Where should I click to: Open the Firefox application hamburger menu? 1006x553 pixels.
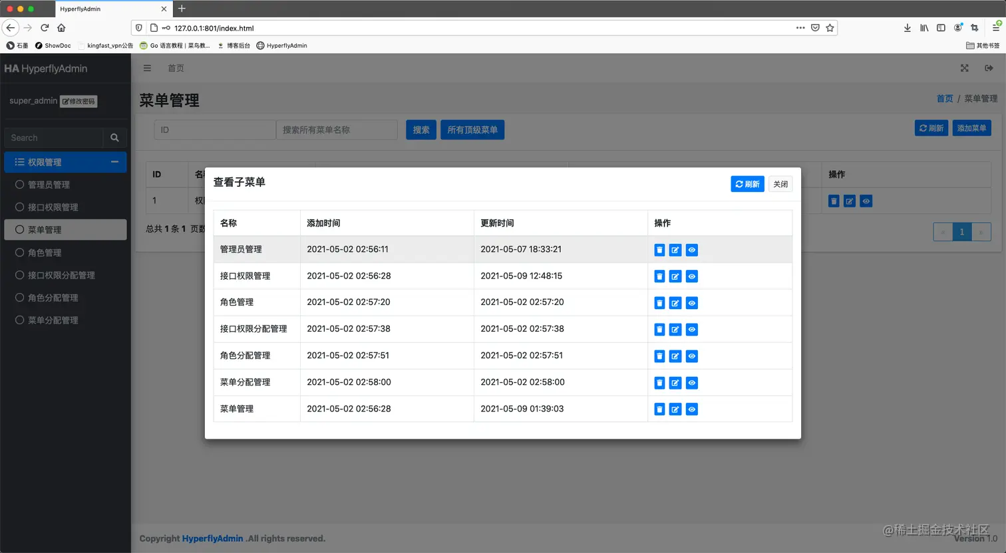[x=996, y=28]
